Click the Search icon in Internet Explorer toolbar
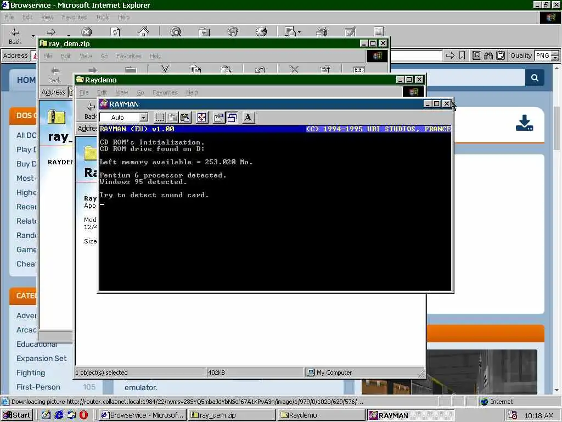The width and height of the screenshot is (562, 422). pos(176,32)
